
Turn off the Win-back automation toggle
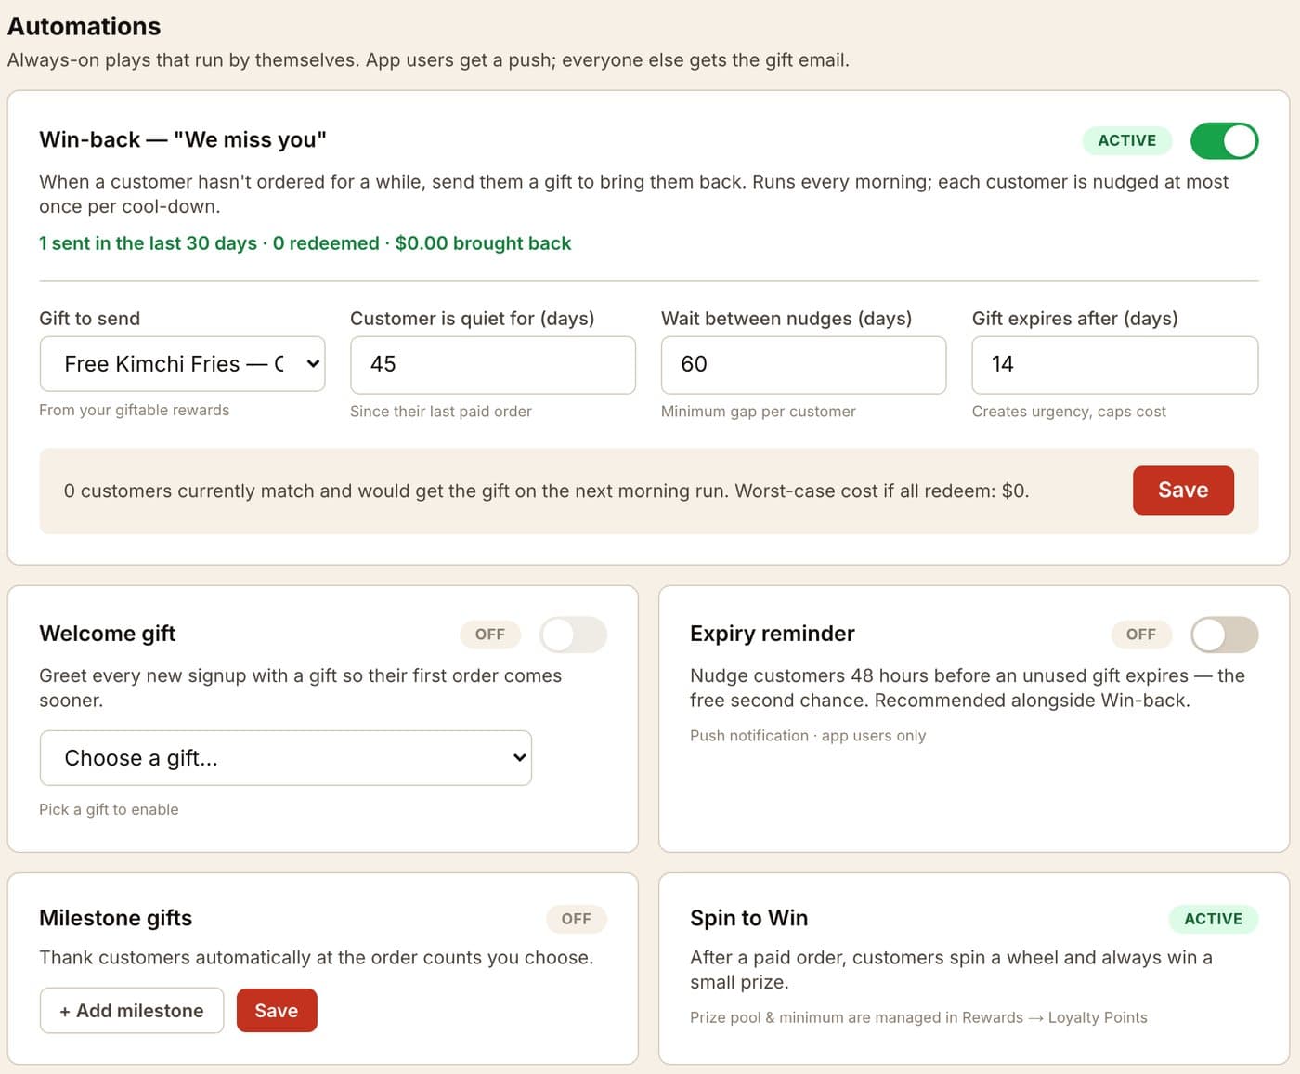coord(1224,141)
